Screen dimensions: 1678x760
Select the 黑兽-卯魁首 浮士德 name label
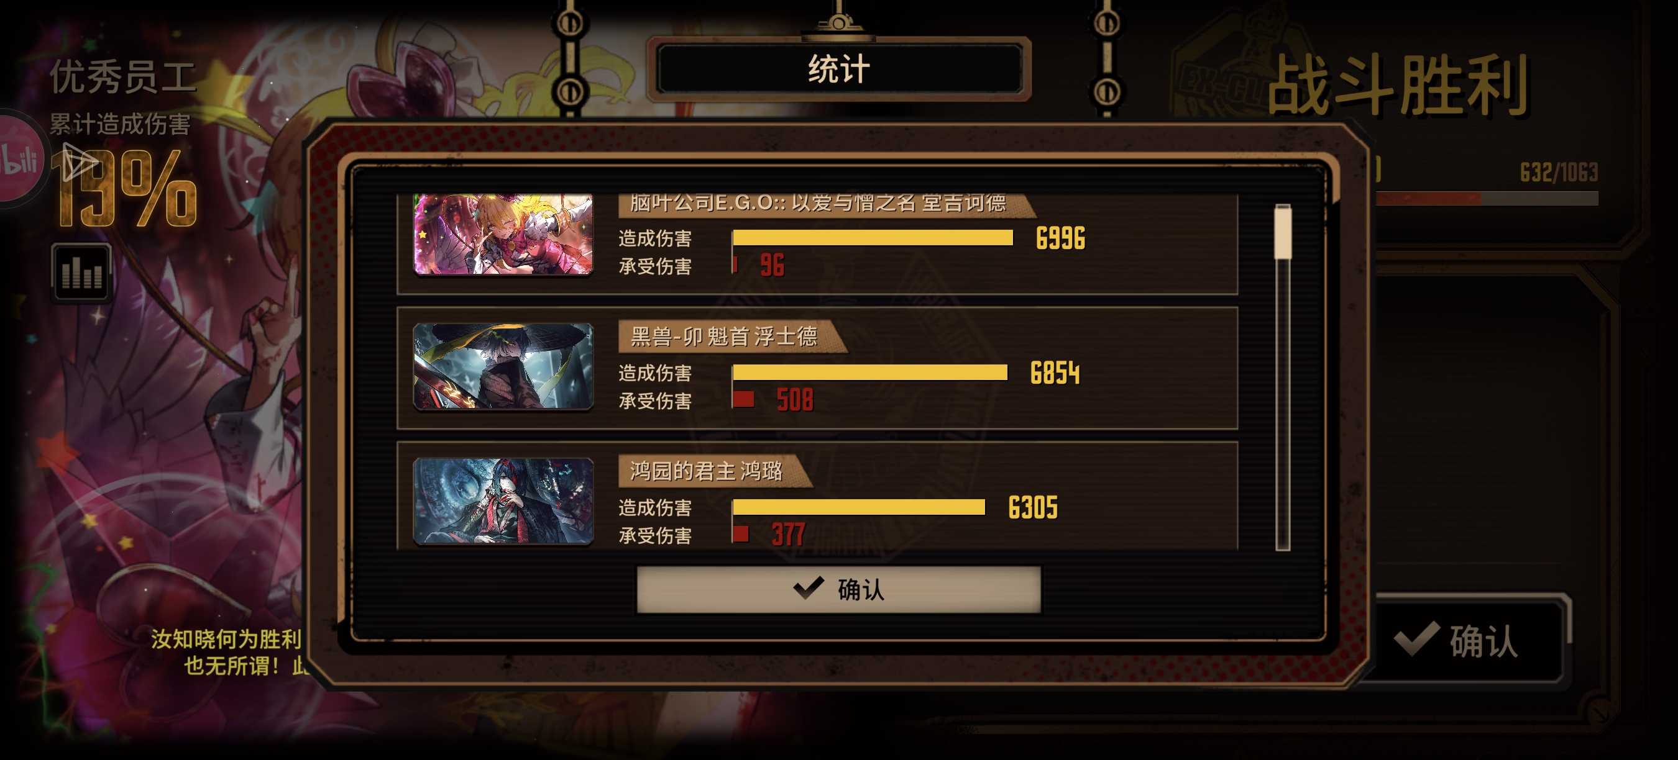point(723,337)
